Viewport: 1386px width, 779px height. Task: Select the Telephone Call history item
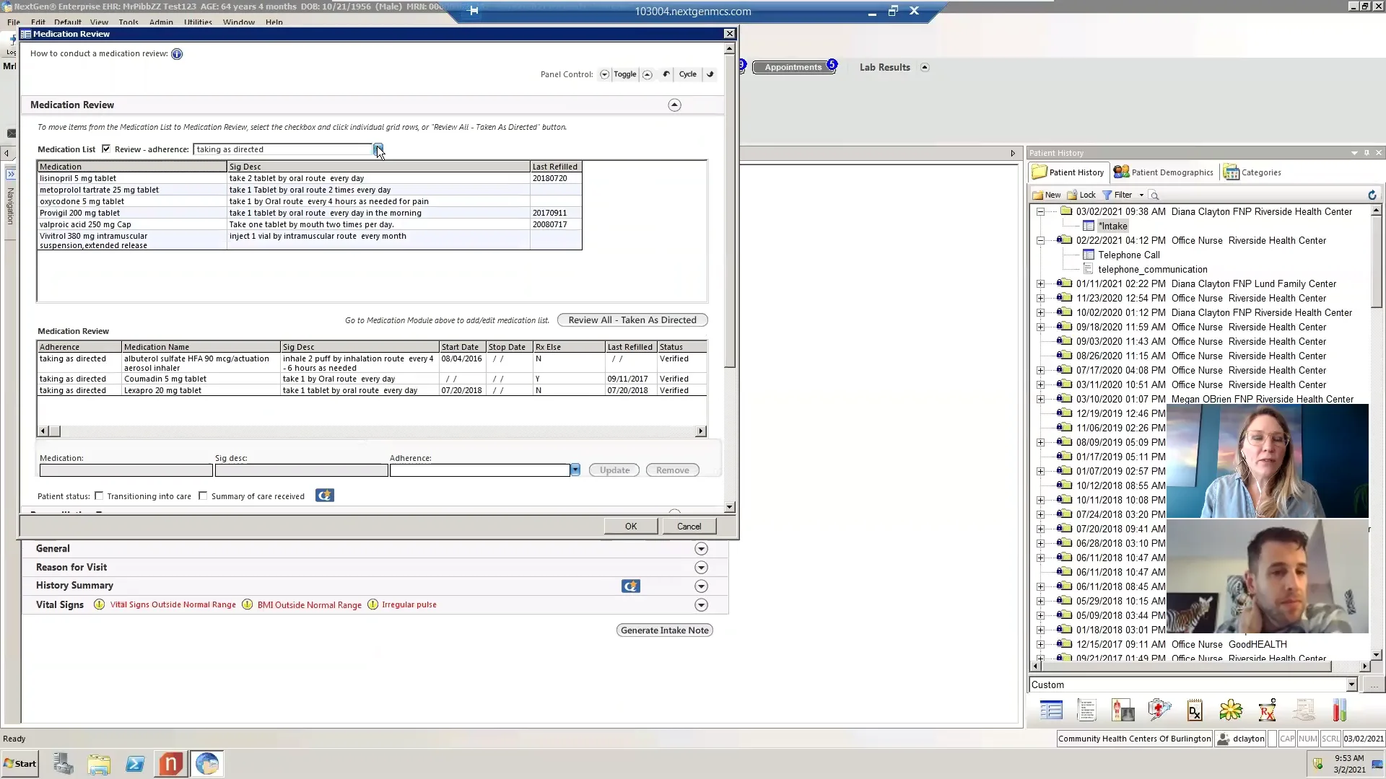pyautogui.click(x=1128, y=255)
